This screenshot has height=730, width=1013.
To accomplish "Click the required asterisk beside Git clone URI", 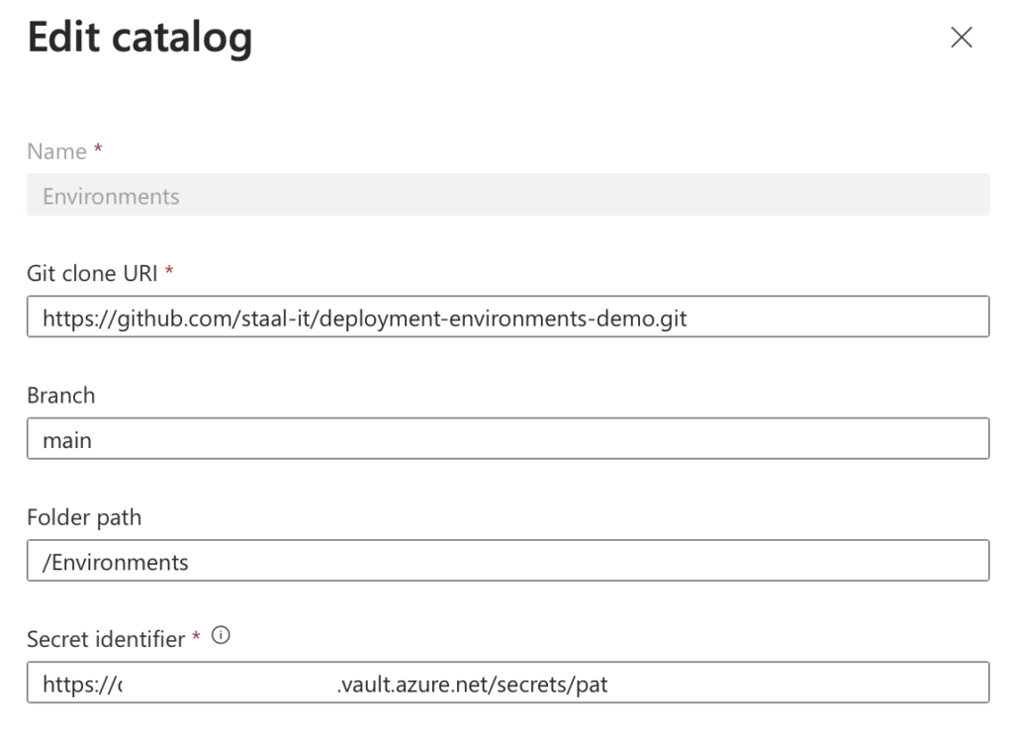I will pyautogui.click(x=169, y=270).
